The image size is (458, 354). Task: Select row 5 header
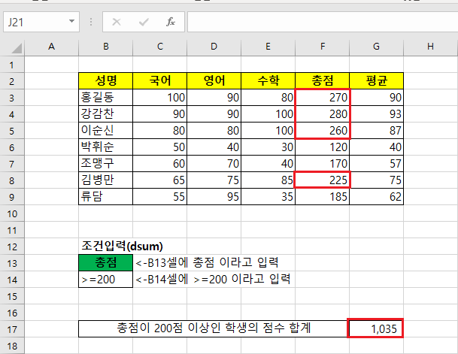(12, 131)
